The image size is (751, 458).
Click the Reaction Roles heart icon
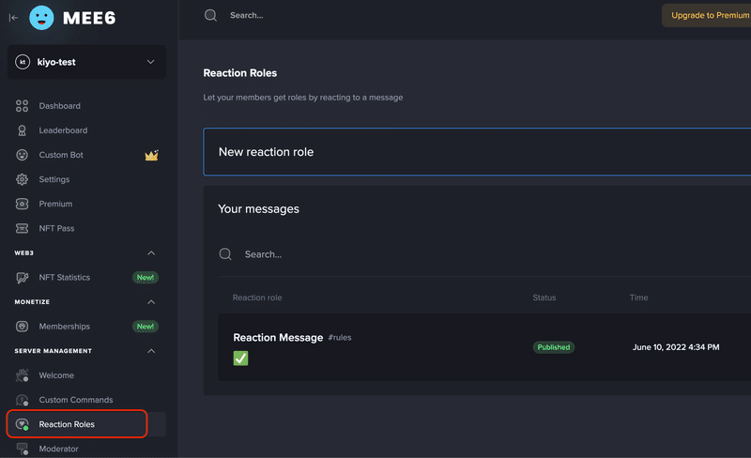click(x=22, y=424)
